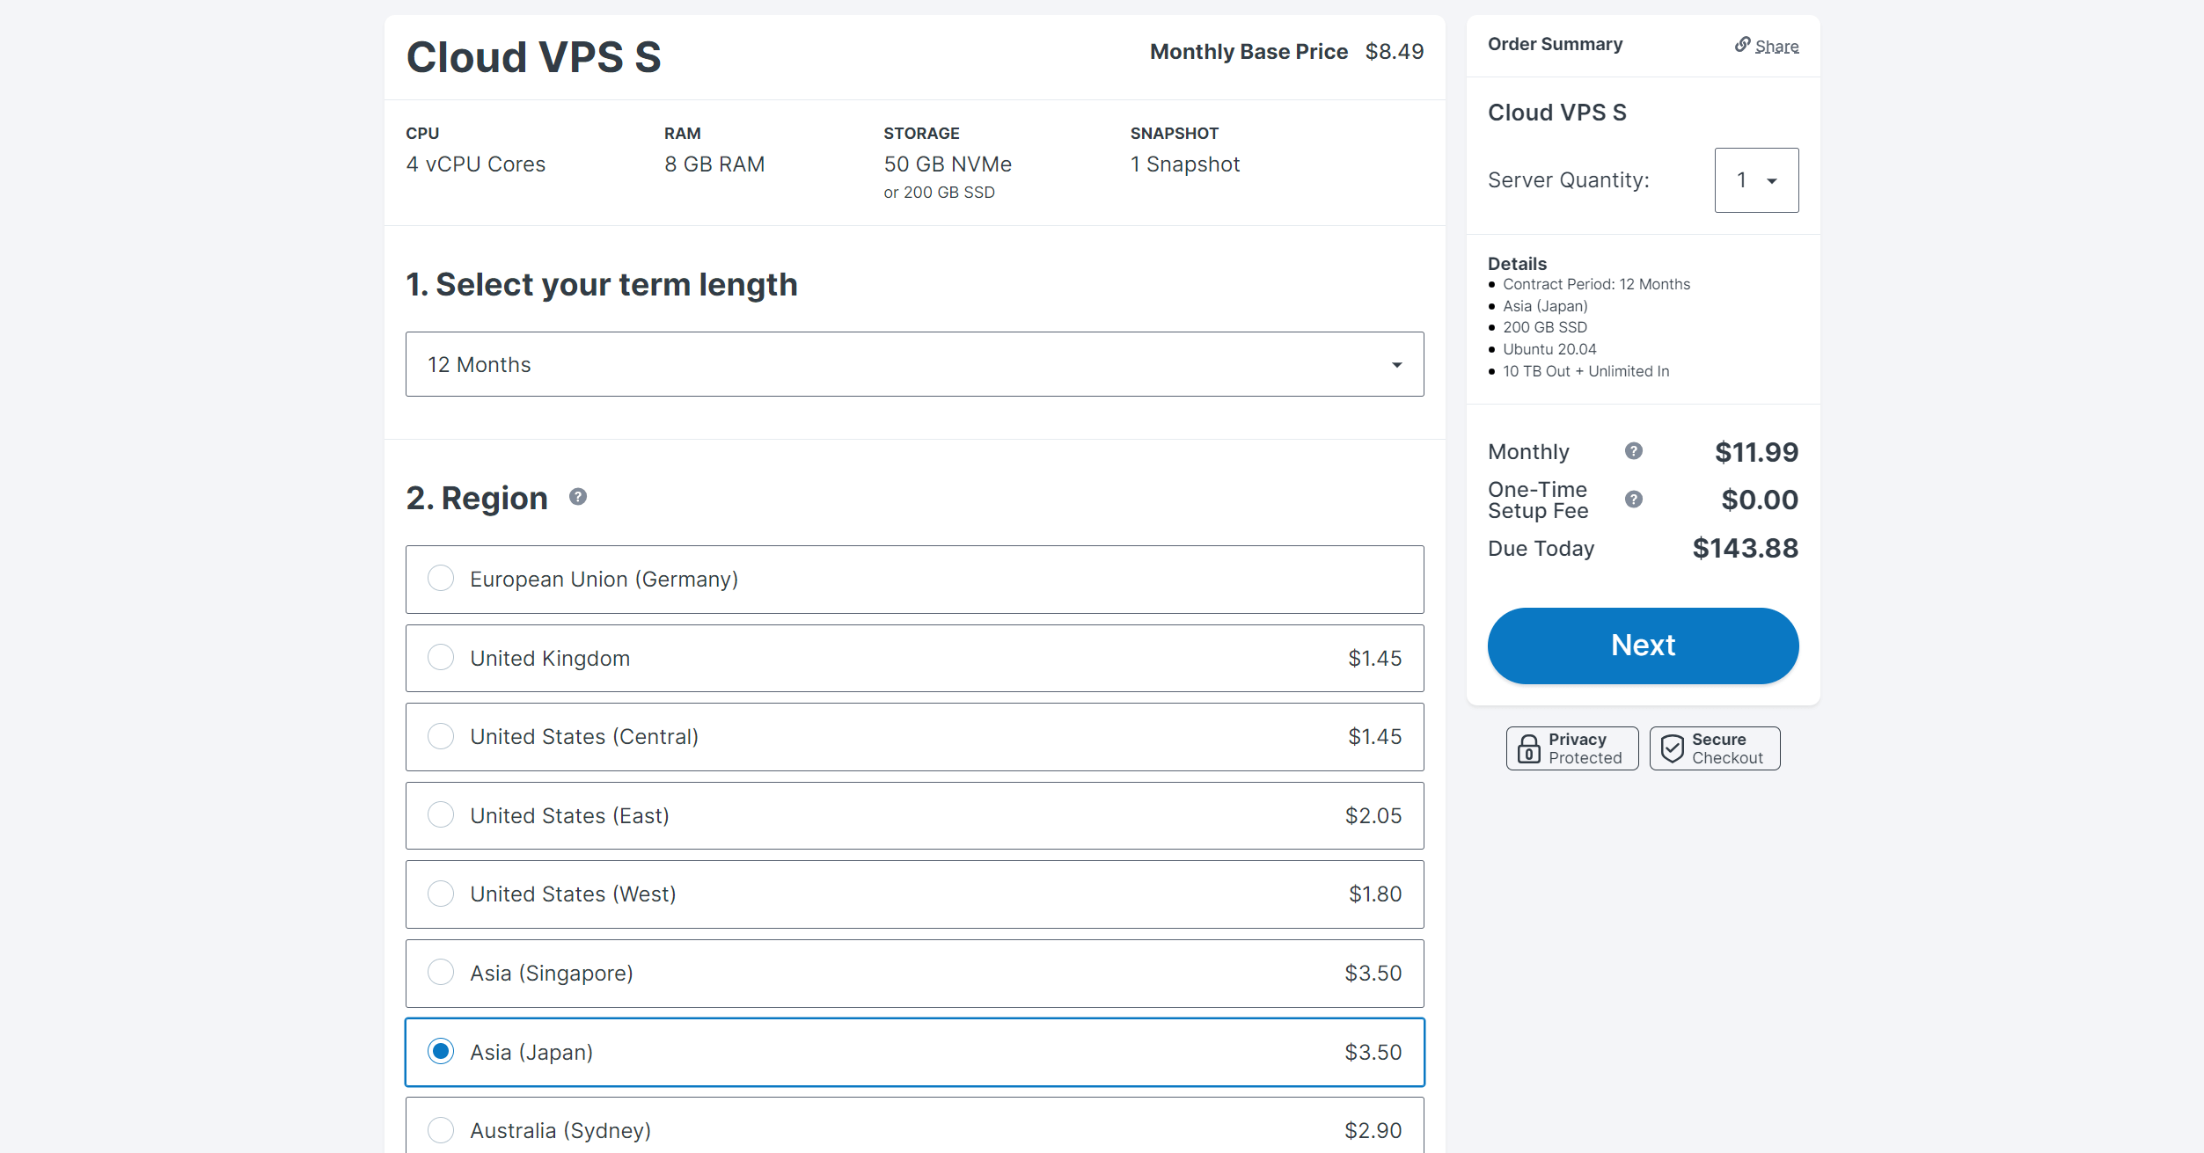
Task: Click the '1 Snapshot' spec text
Action: [1185, 164]
